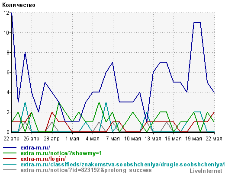Click the LiveInternet watermark text
The image size is (225, 175).
[206, 171]
